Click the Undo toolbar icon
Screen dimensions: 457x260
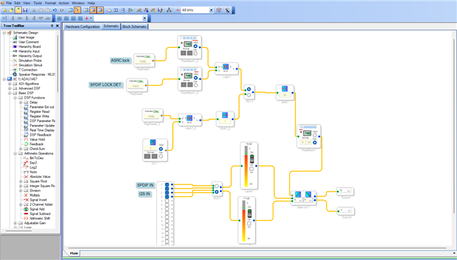(x=54, y=10)
